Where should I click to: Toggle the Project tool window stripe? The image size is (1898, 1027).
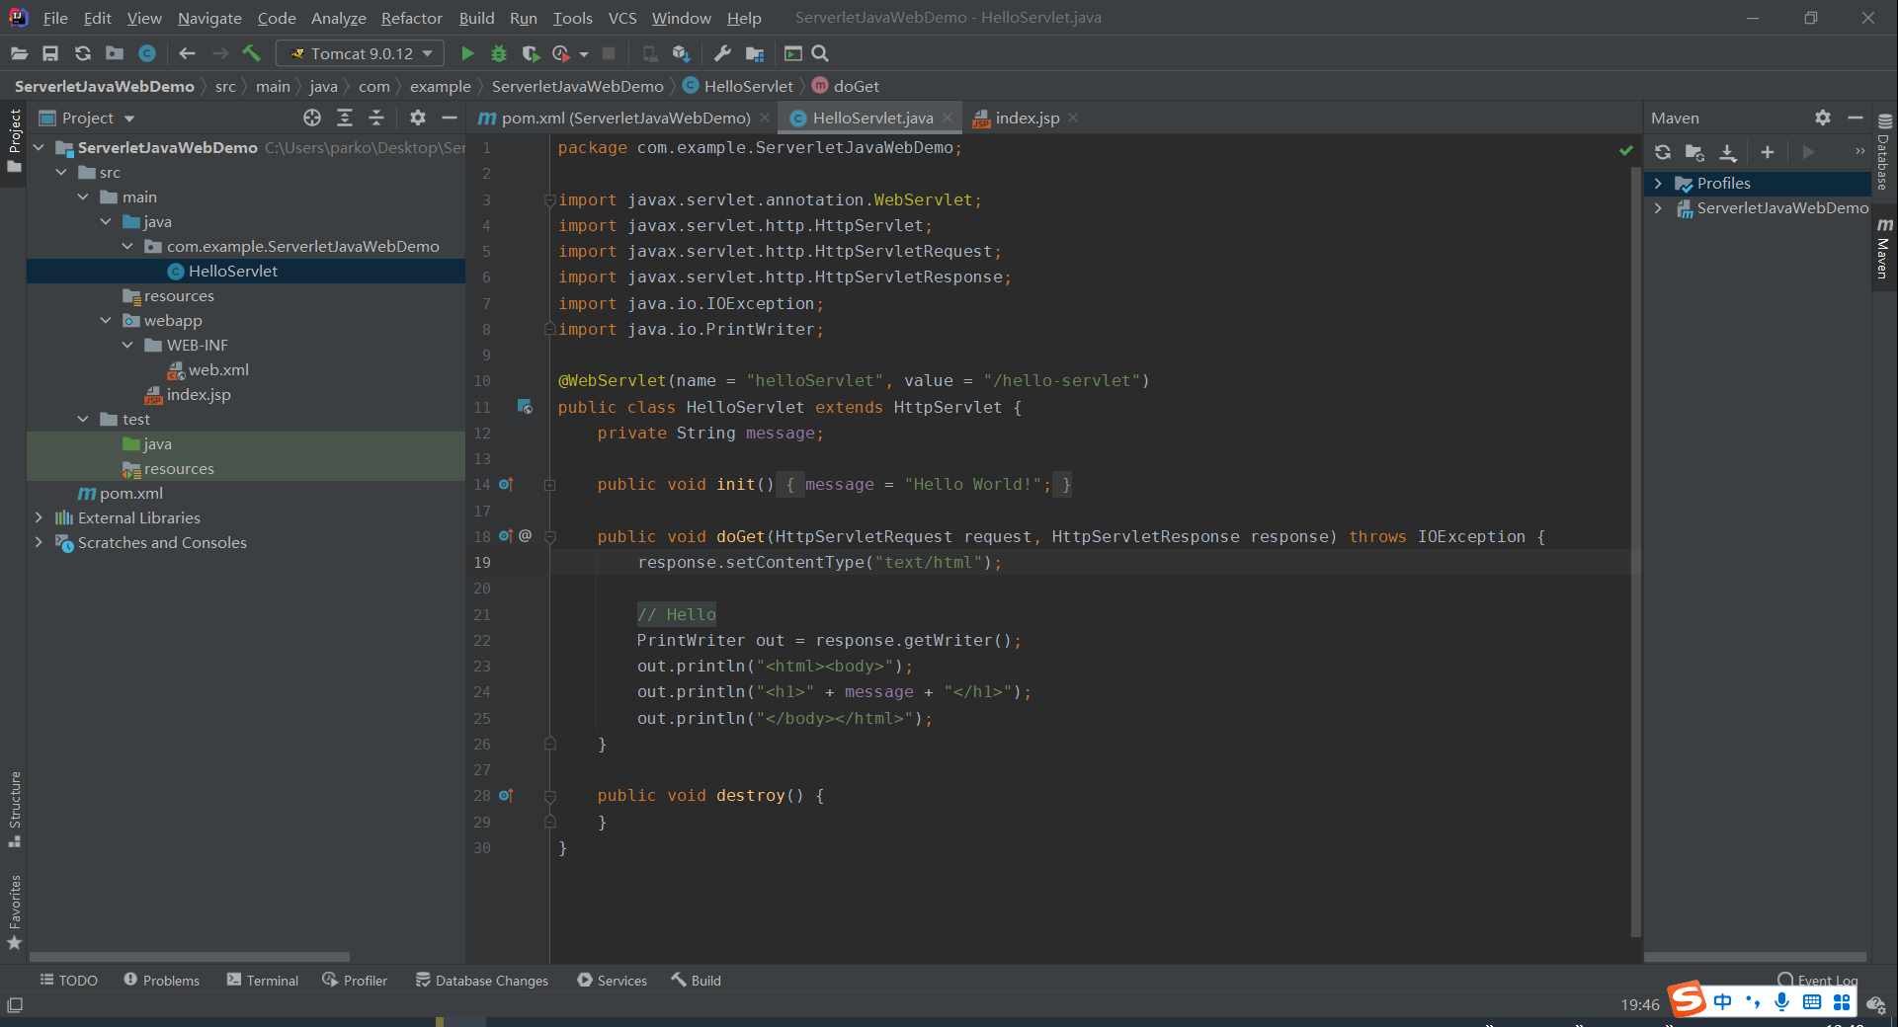14,140
